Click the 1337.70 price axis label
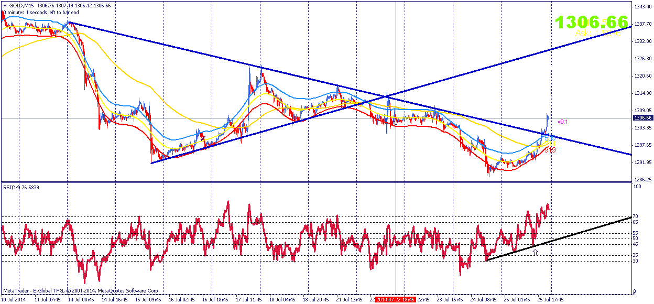654x304 pixels. (642, 24)
